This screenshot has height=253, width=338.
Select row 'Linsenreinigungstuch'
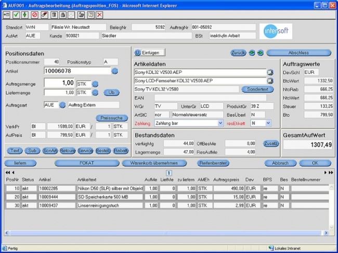167,206
